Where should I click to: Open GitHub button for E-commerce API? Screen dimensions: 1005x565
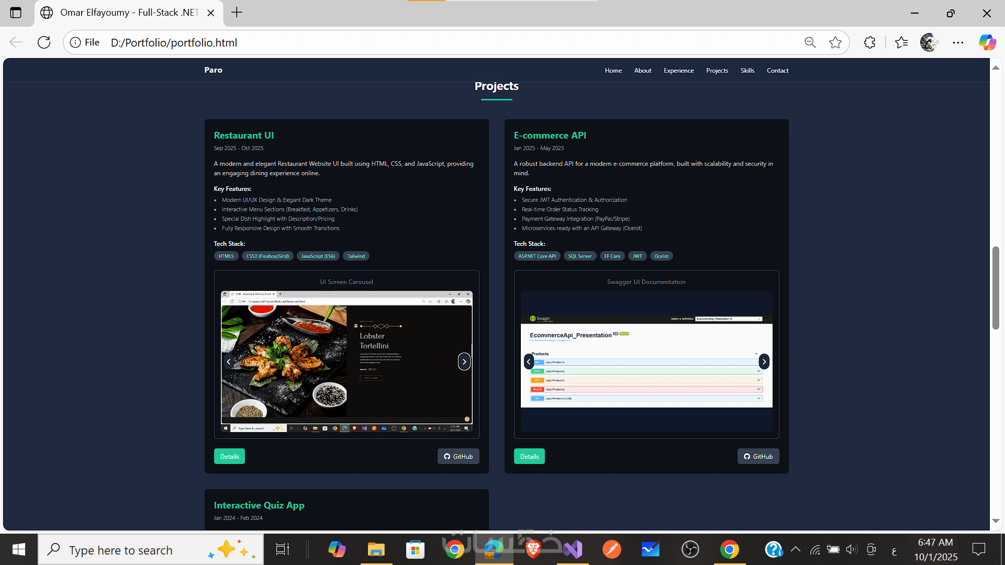click(758, 456)
